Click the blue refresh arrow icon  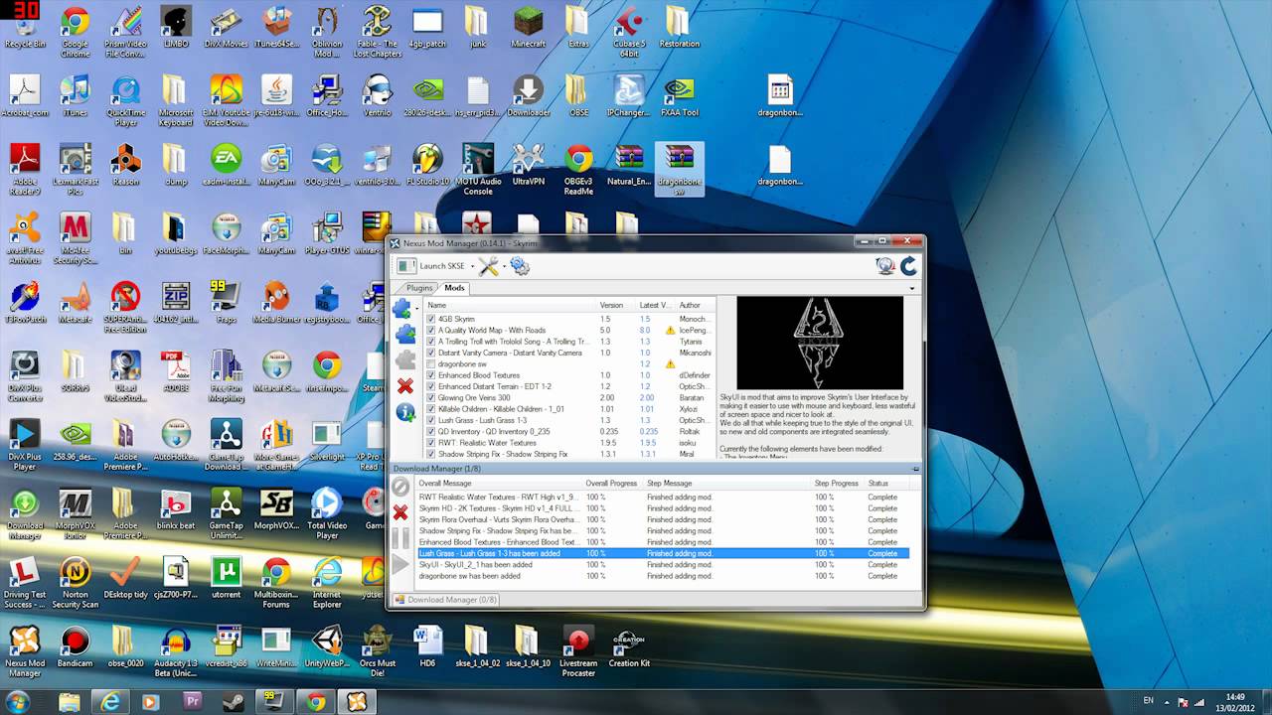(x=908, y=266)
